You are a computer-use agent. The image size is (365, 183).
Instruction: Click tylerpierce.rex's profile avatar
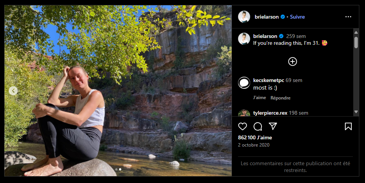pos(244,114)
